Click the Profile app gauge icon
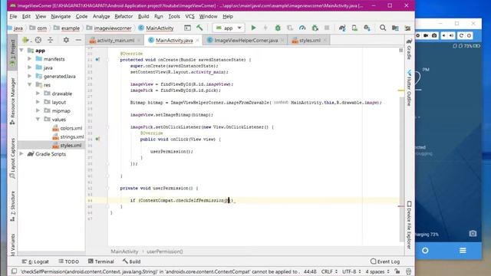The image size is (491, 276). pyautogui.click(x=302, y=28)
